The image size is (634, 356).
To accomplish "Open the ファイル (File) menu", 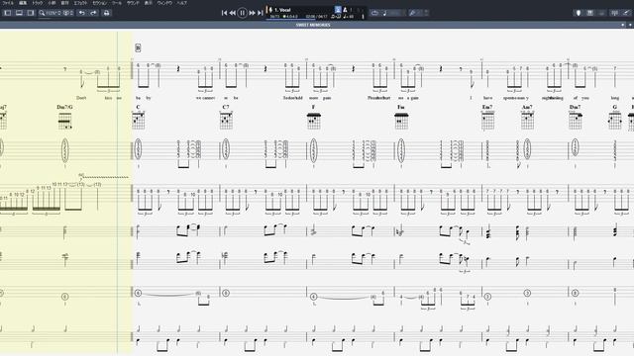I will [x=8, y=3].
